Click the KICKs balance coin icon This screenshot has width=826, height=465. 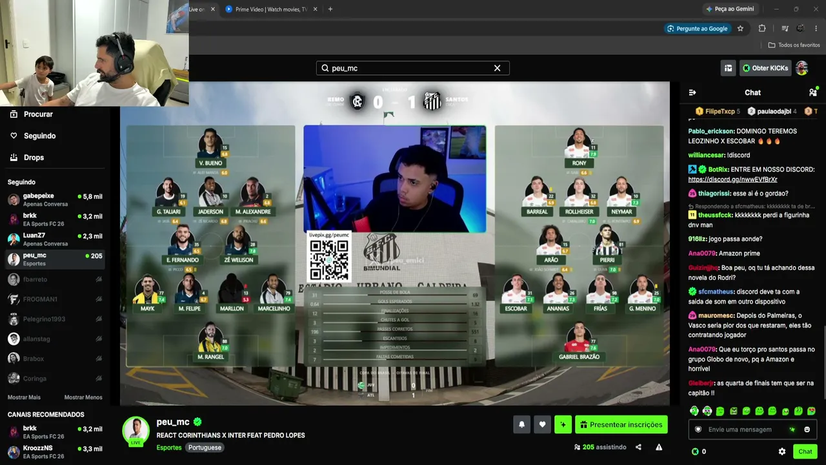695,451
